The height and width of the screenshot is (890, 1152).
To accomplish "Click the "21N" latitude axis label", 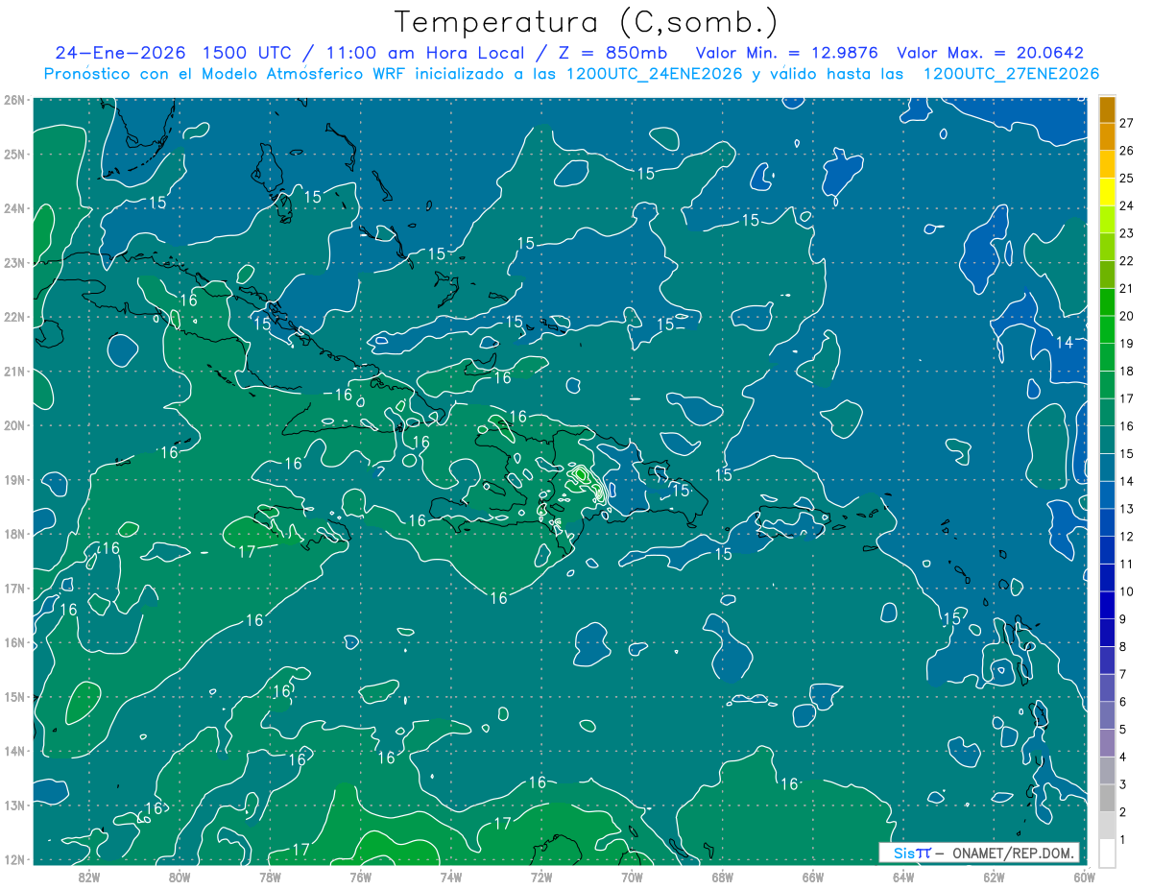I will [13, 371].
